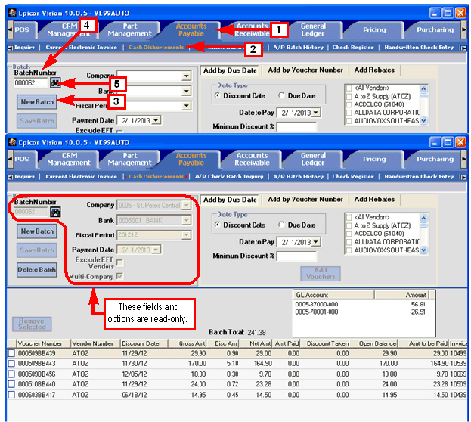Open Accounts Receivable tab in lower window
The height and width of the screenshot is (422, 471).
coord(252,159)
